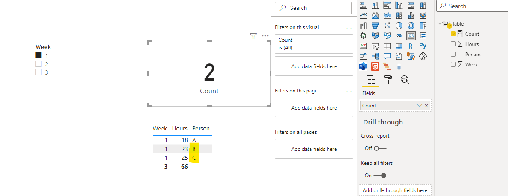
Task: Expand the Count is (All) filter card
Action: tap(314, 44)
